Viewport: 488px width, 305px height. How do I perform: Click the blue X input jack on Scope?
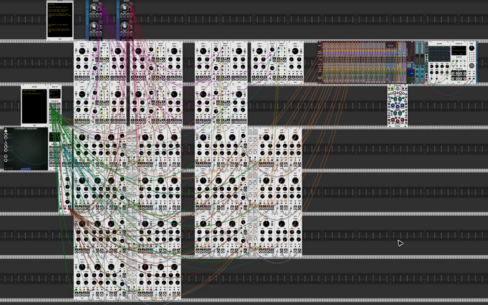(x=431, y=78)
